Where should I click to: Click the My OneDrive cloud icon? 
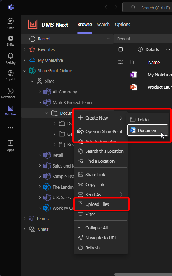pos(32,60)
